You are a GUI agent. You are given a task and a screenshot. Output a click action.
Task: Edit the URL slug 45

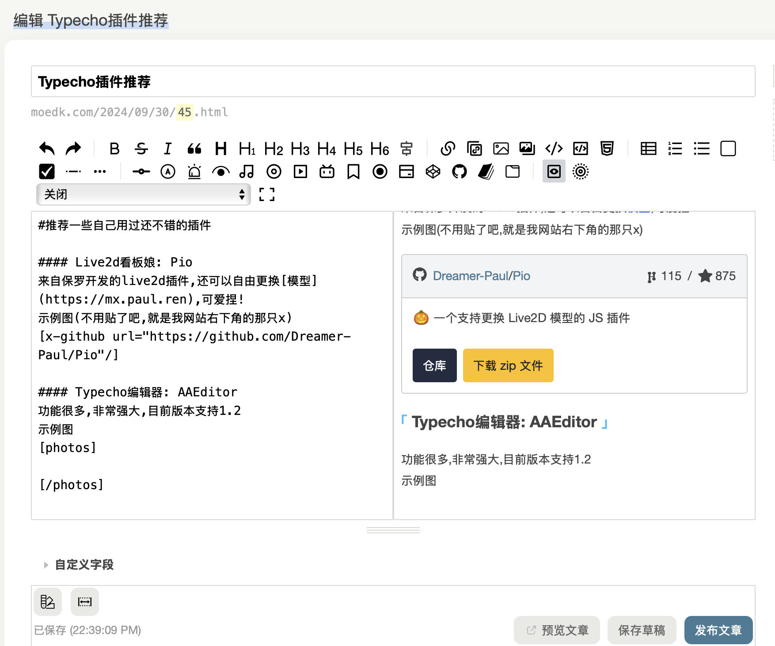[x=185, y=112]
